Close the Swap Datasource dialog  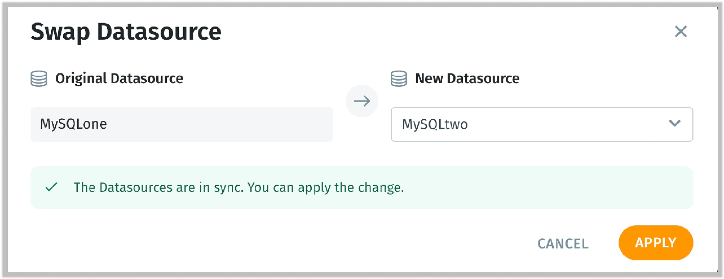681,31
